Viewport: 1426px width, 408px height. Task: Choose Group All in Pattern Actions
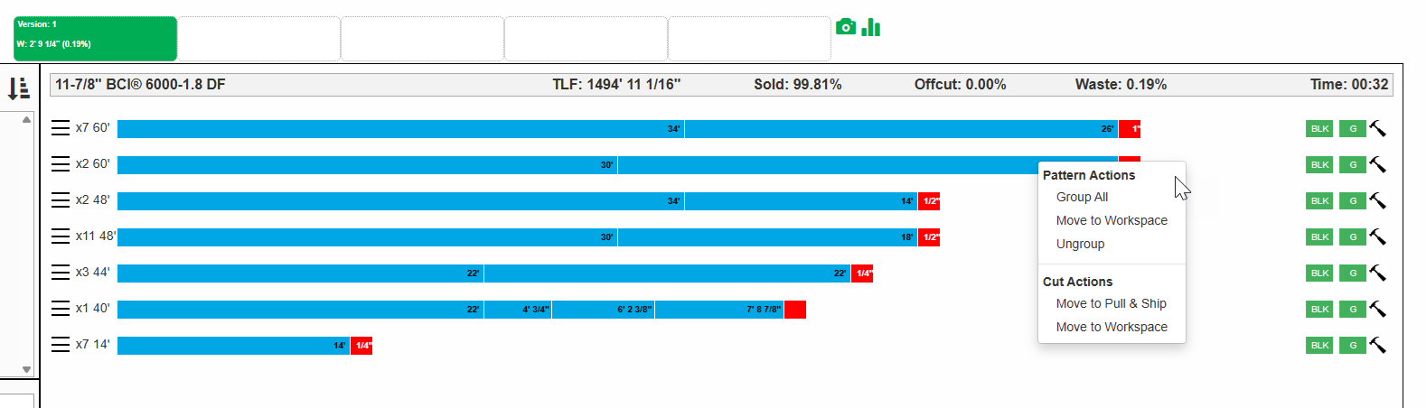[x=1082, y=197]
